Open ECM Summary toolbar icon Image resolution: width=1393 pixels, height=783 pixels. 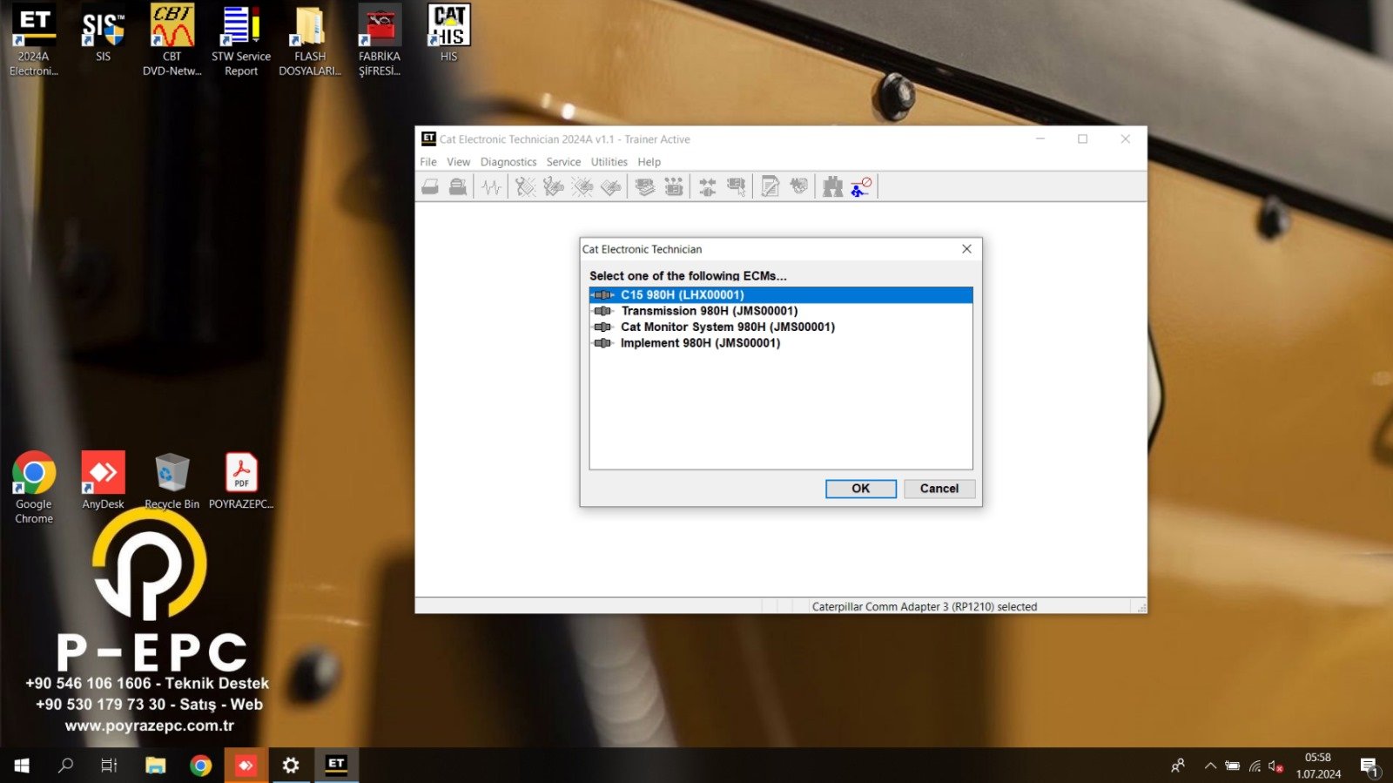pyautogui.click(x=645, y=186)
